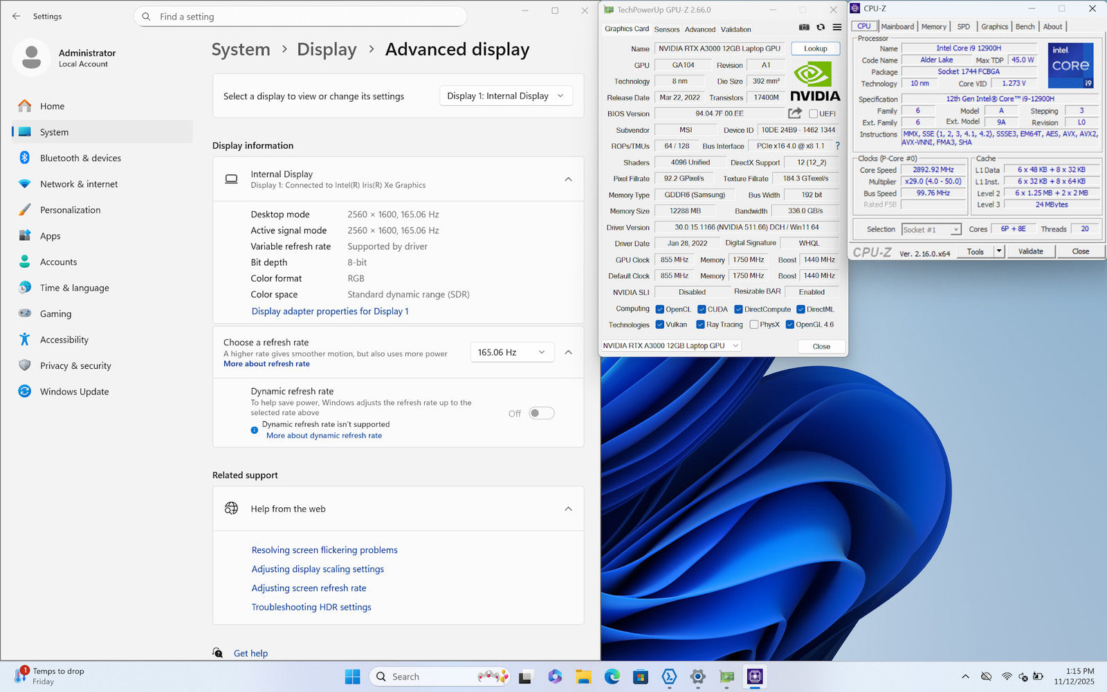Image resolution: width=1107 pixels, height=692 pixels.
Task: Toggle the UEFI checkbox
Action: pos(814,113)
